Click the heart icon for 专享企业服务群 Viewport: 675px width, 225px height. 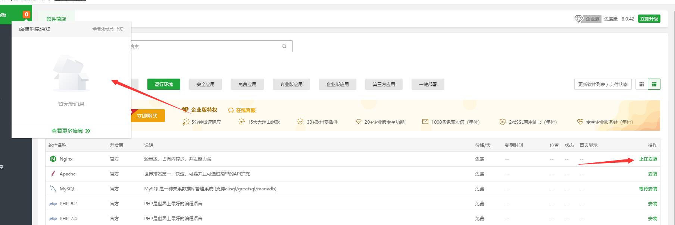[580, 122]
